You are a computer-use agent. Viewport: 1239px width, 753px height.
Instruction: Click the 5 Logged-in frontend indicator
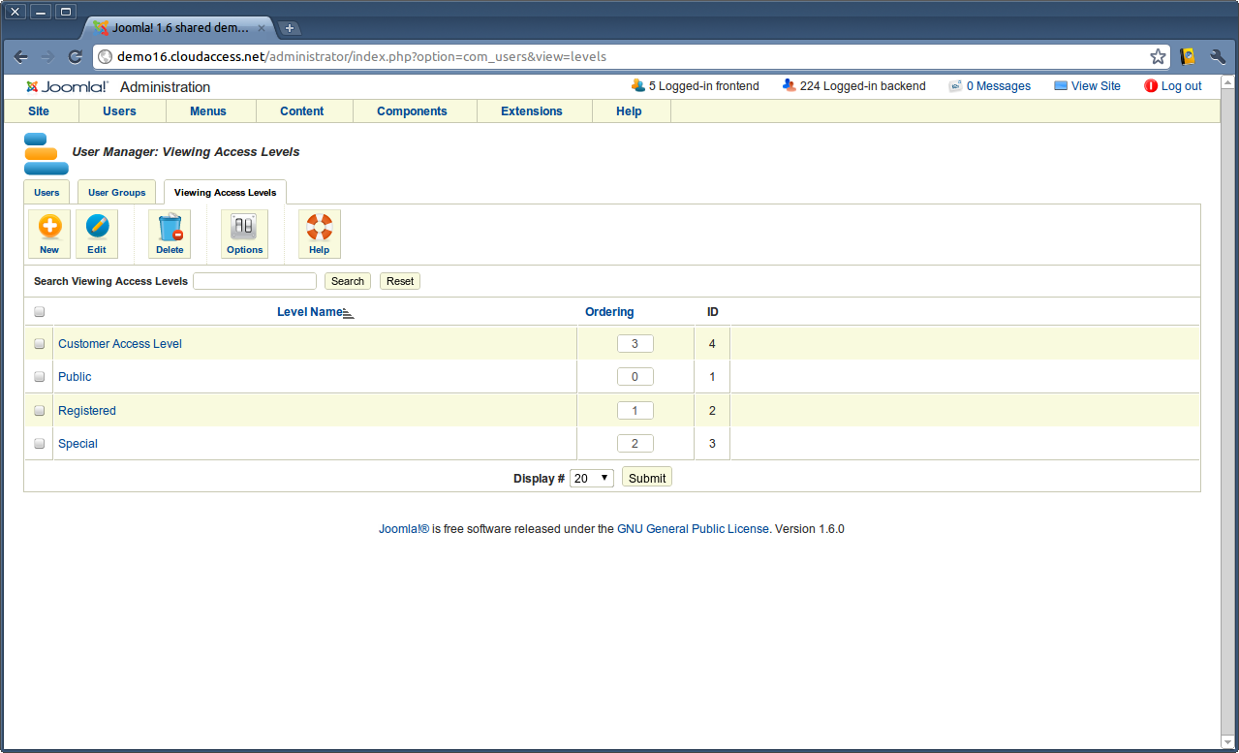coord(695,86)
